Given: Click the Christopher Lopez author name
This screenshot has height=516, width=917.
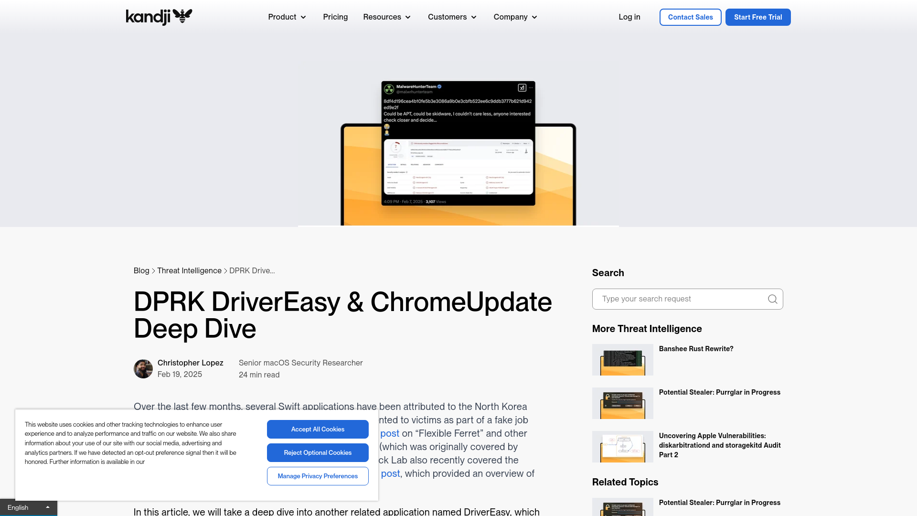Looking at the screenshot, I should [x=191, y=363].
